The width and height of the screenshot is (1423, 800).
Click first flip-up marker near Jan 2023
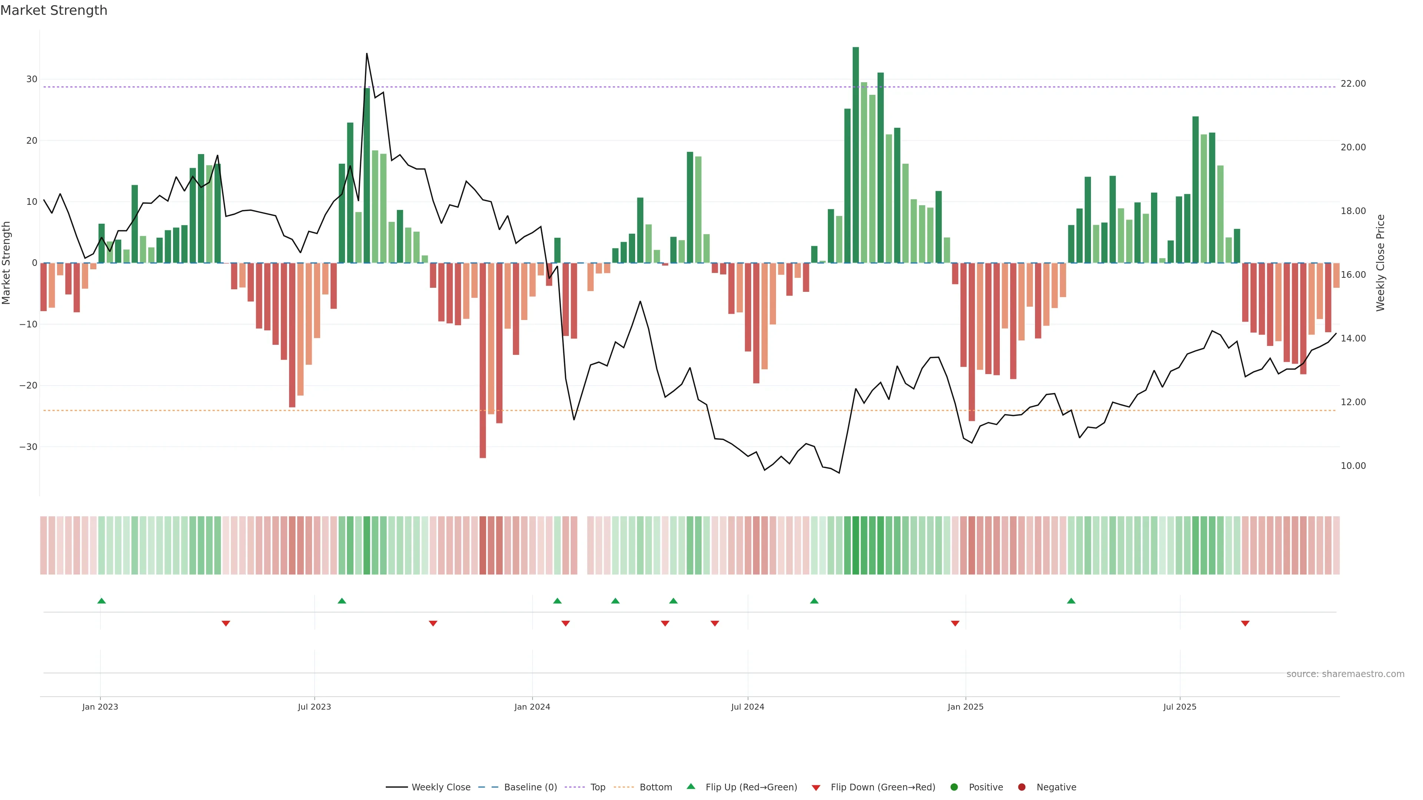pos(102,601)
